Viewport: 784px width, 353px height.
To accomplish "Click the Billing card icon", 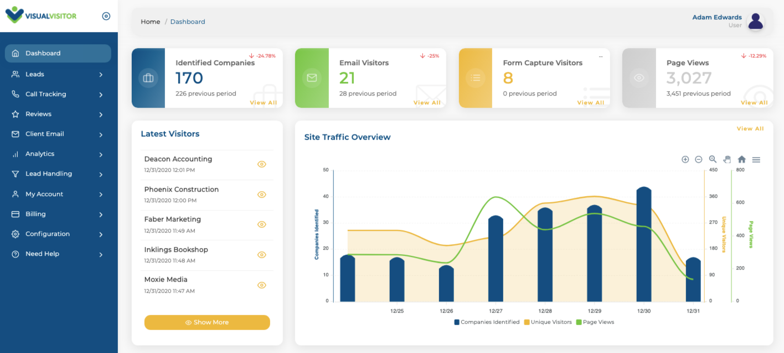I will pos(16,214).
